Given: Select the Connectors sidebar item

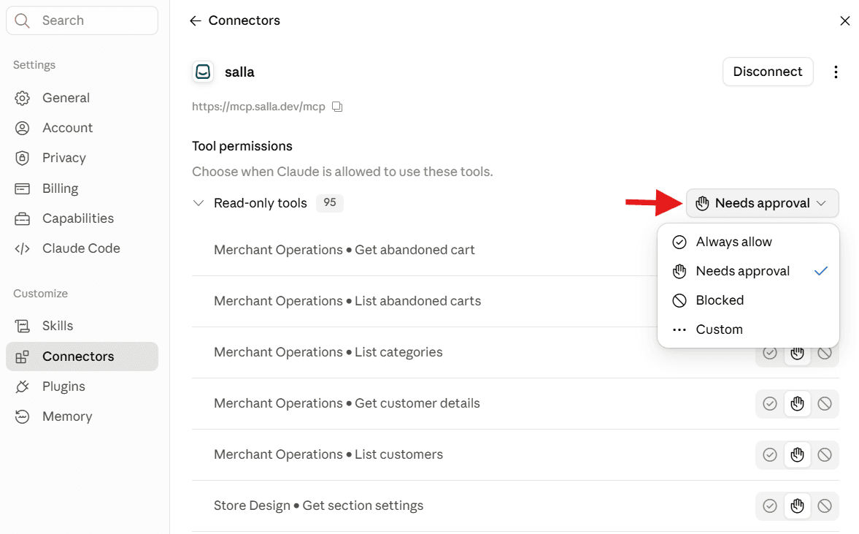Looking at the screenshot, I should click(82, 356).
